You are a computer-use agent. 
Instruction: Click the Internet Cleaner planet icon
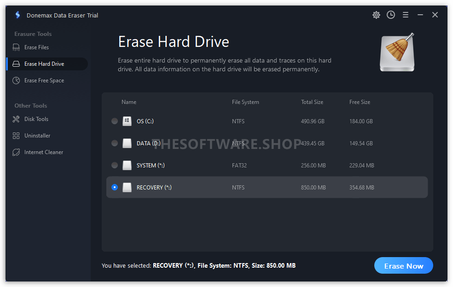point(16,152)
